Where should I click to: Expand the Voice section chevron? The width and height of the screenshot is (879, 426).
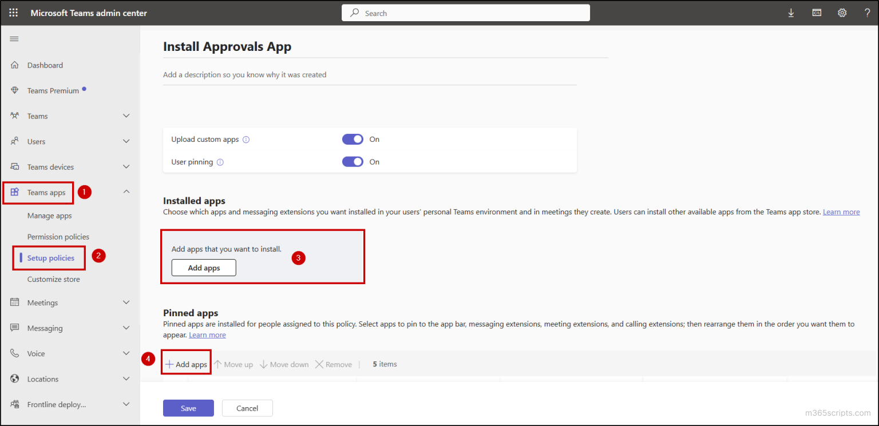[x=125, y=353]
